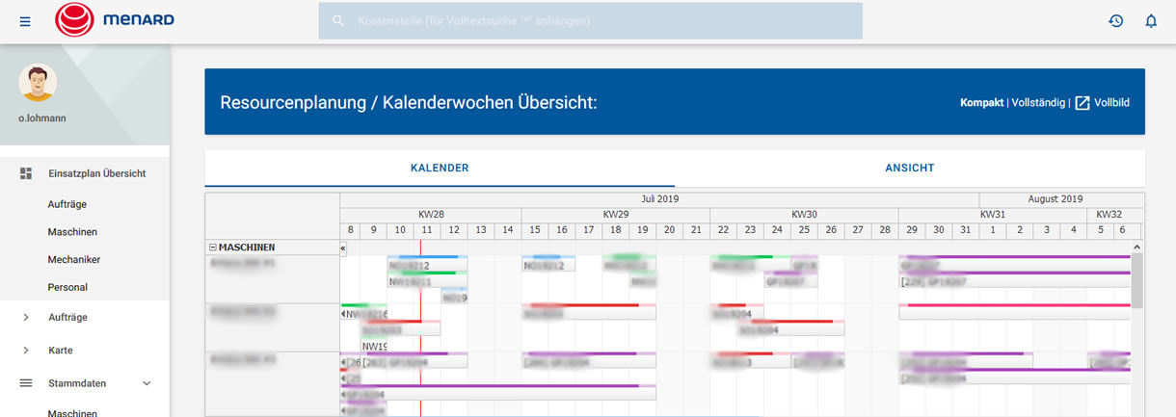The image size is (1176, 417).
Task: Expand the Aufträge section chevron
Action: click(x=26, y=317)
